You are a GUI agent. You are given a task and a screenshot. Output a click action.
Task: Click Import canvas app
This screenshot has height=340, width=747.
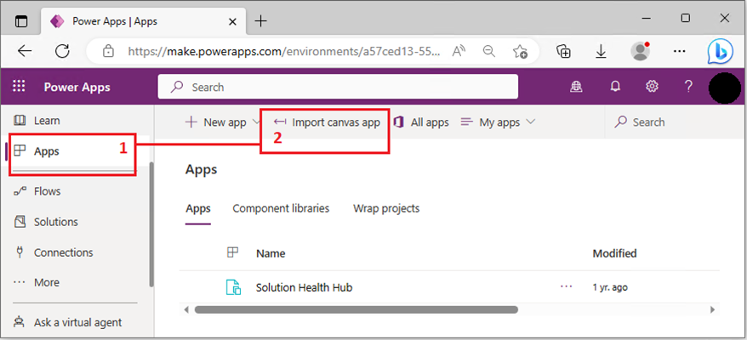click(x=327, y=122)
